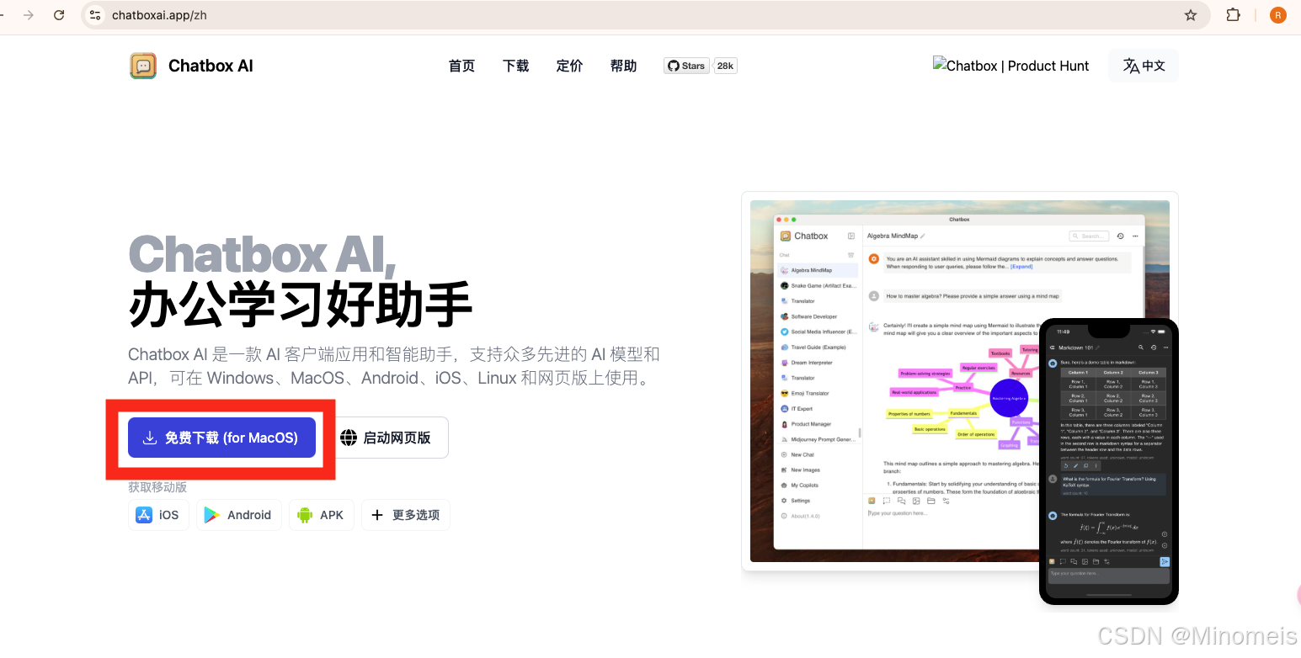Image resolution: width=1301 pixels, height=658 pixels.
Task: Click the 28k star count
Action: 725,66
